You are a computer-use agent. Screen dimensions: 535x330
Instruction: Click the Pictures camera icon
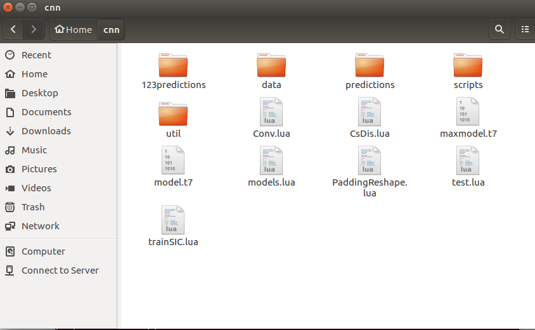10,169
